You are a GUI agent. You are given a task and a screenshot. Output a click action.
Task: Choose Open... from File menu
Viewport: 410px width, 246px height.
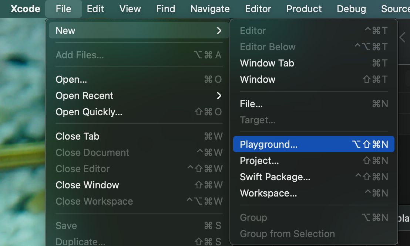pyautogui.click(x=139, y=79)
